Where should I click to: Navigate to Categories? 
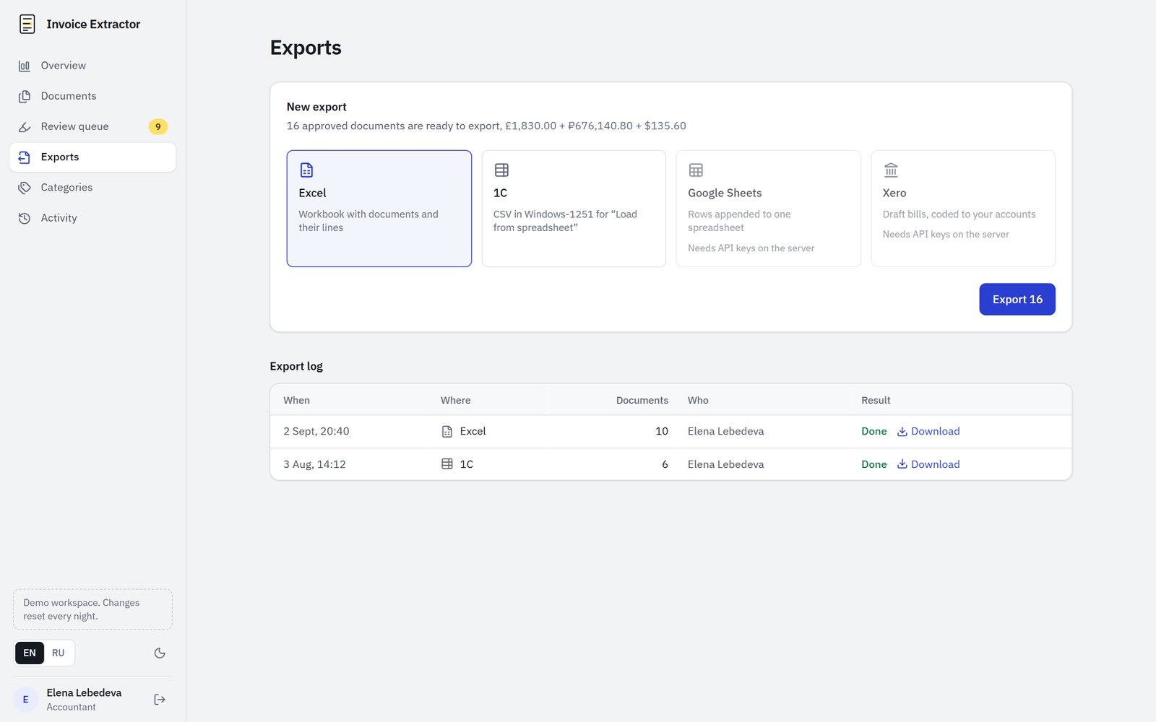tap(92, 188)
